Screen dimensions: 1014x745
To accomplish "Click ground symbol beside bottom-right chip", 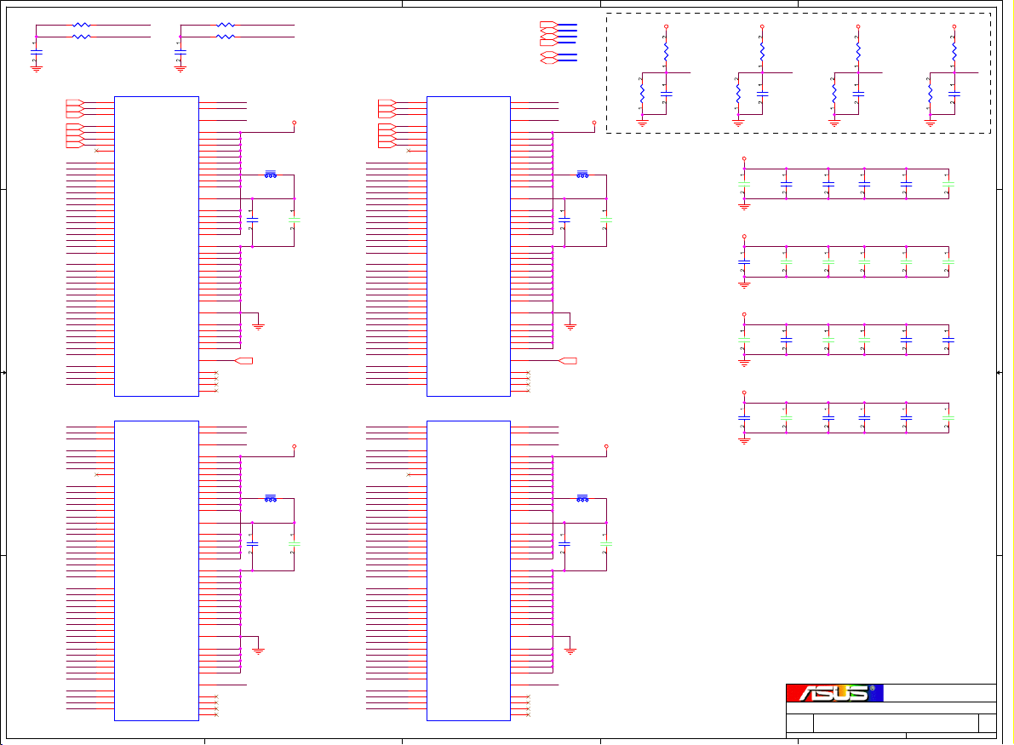I will [x=570, y=650].
